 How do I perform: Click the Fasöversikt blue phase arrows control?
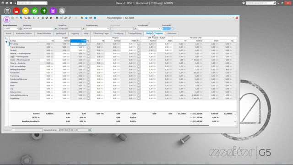point(168,29)
